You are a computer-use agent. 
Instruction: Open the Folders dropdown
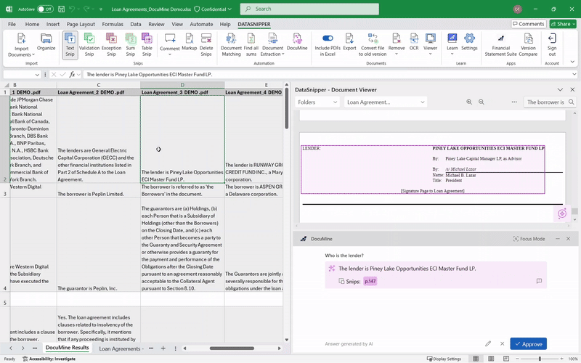pyautogui.click(x=317, y=102)
